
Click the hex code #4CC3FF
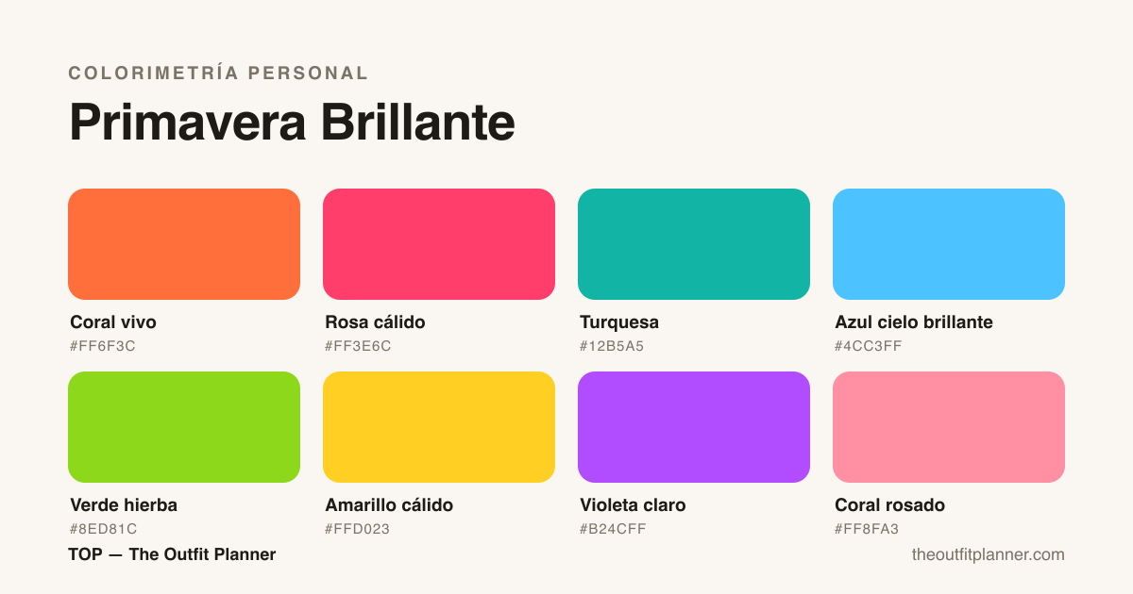tap(869, 346)
